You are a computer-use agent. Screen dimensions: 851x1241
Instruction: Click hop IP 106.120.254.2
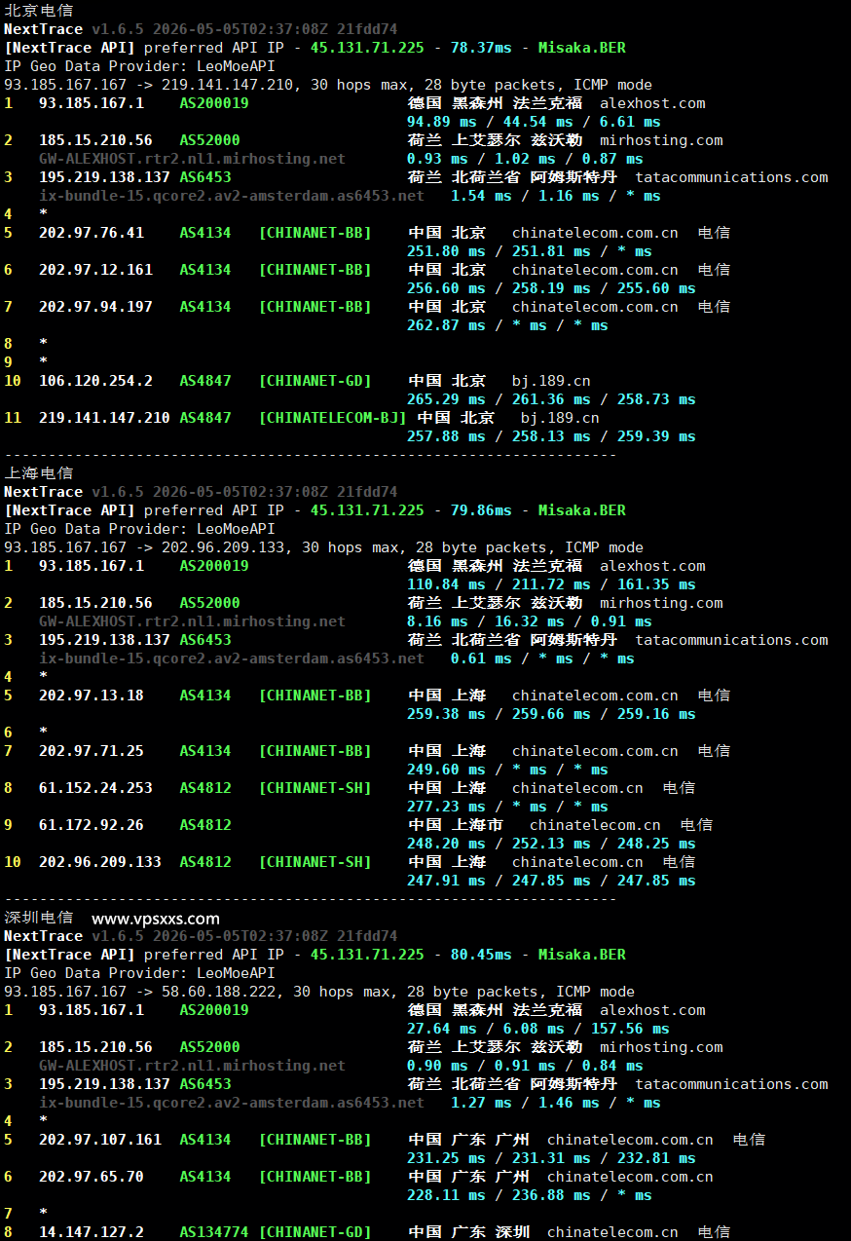tap(95, 381)
